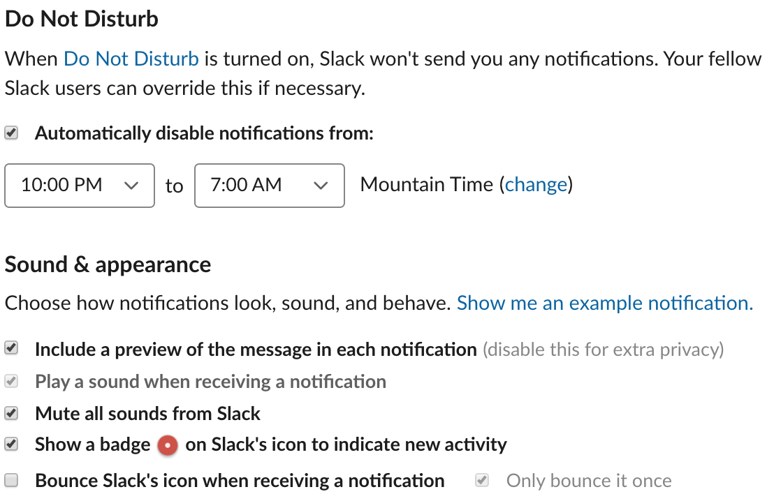Click Show me an example notification
The image size is (774, 501).
tap(604, 304)
